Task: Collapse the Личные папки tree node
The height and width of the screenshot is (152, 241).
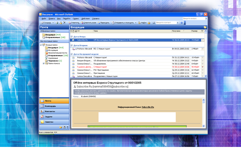Action: click(x=41, y=45)
